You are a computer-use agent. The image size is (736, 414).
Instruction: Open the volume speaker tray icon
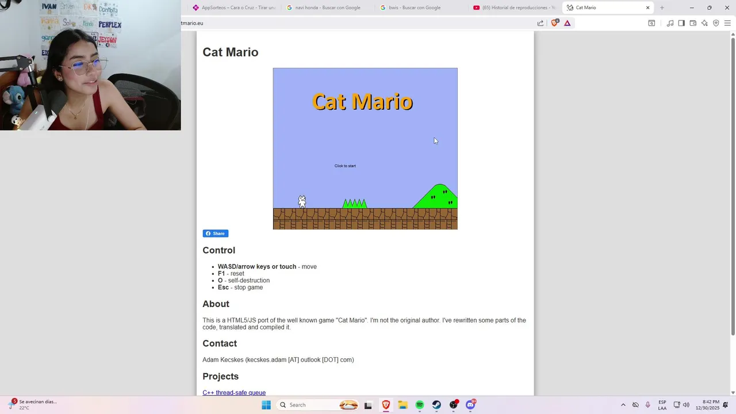pyautogui.click(x=686, y=405)
